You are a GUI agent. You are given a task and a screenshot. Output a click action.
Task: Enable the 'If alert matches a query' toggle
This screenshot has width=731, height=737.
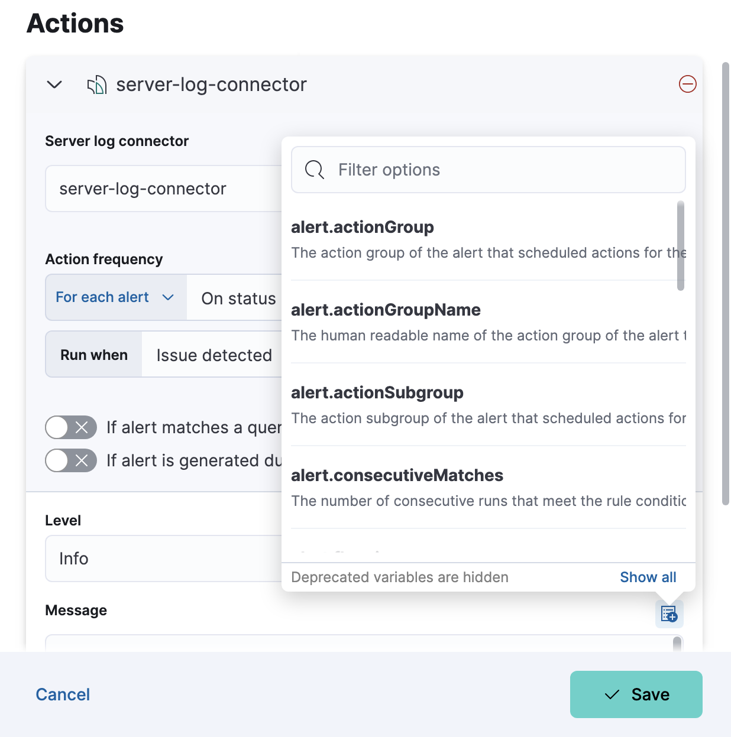[71, 427]
